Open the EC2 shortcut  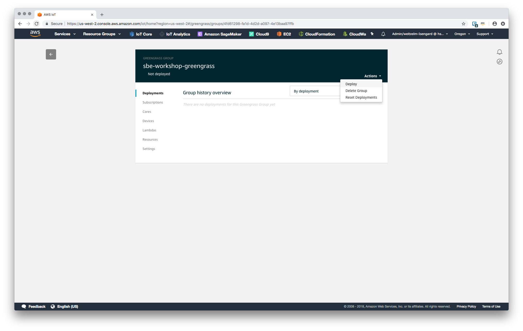284,34
